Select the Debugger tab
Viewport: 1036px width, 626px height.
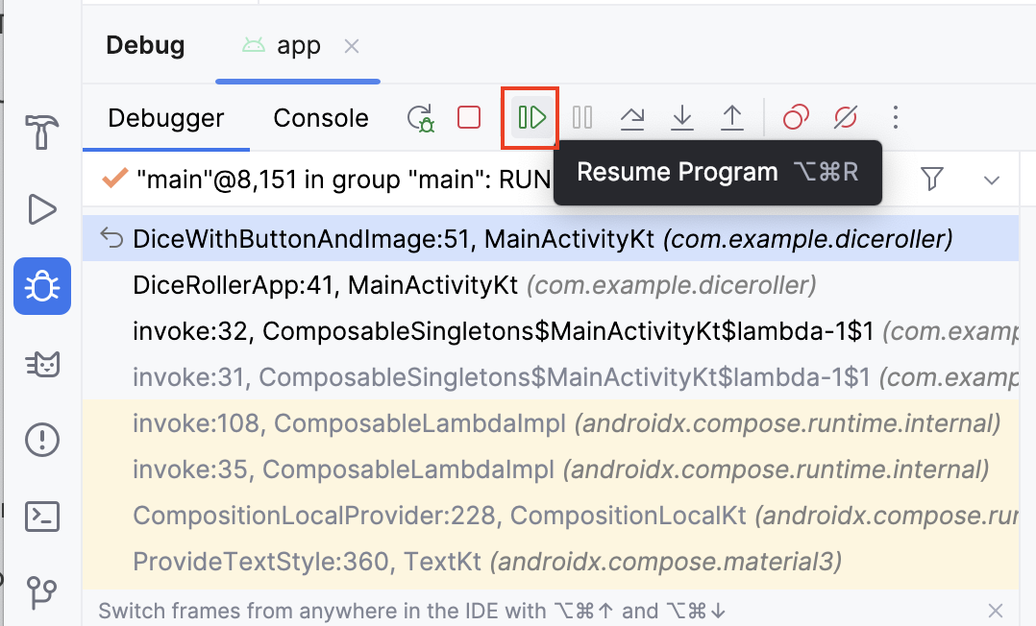coord(165,118)
